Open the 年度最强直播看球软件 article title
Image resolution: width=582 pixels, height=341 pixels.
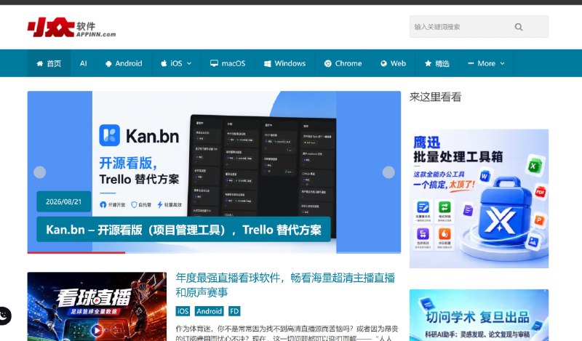pos(285,285)
